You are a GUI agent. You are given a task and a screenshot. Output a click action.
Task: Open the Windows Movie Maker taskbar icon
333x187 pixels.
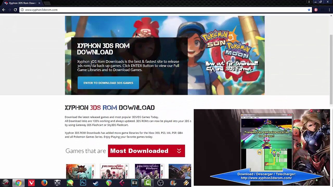coord(173,183)
